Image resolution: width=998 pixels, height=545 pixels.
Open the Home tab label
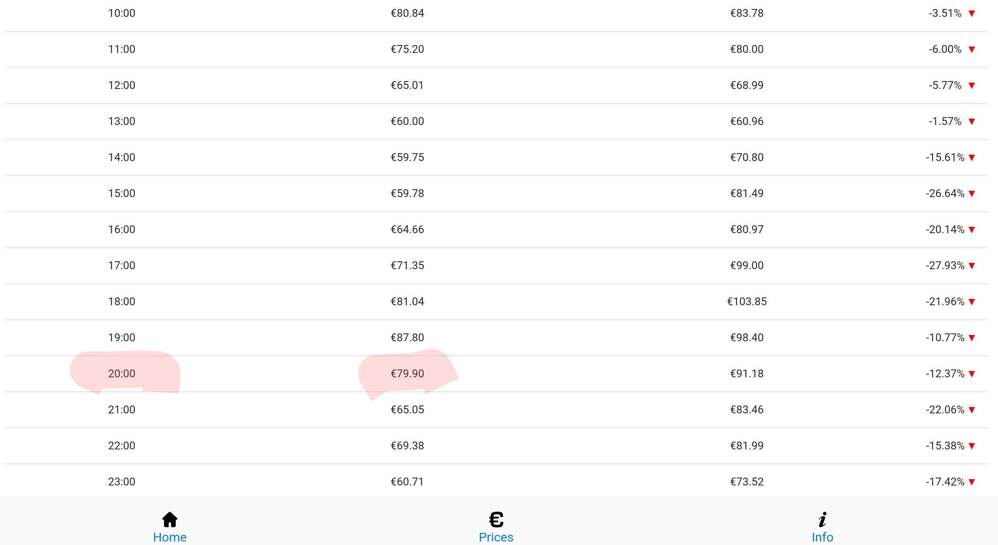[170, 537]
